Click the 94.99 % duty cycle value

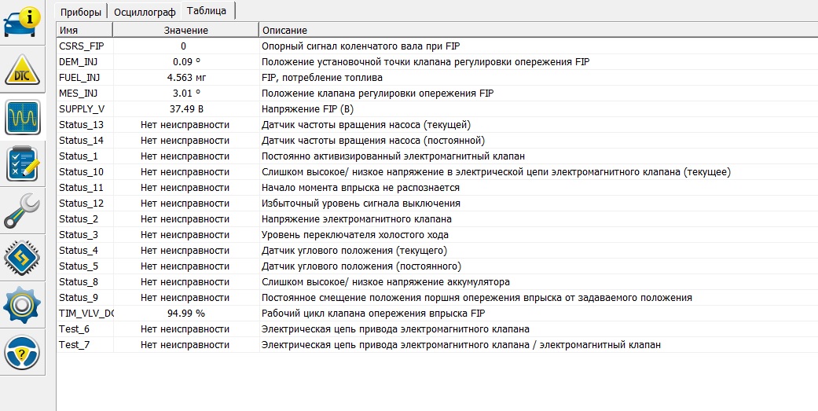click(x=185, y=313)
